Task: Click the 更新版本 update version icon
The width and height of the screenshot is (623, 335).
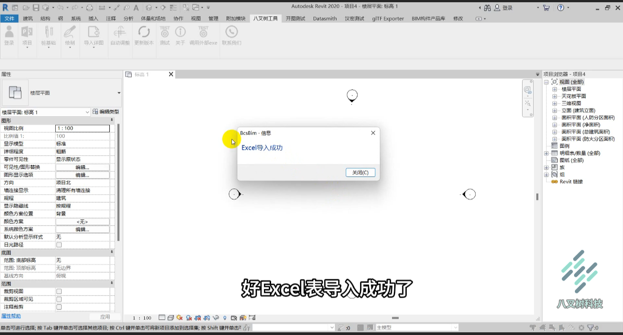Action: tap(144, 35)
